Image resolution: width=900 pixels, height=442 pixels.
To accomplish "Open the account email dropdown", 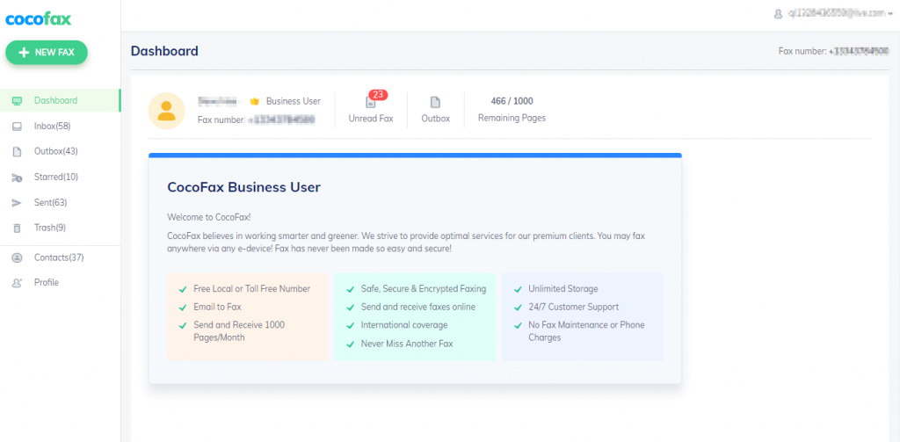I will [840, 13].
